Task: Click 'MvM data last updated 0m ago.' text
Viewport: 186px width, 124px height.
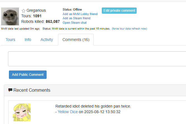Action: [21, 29]
